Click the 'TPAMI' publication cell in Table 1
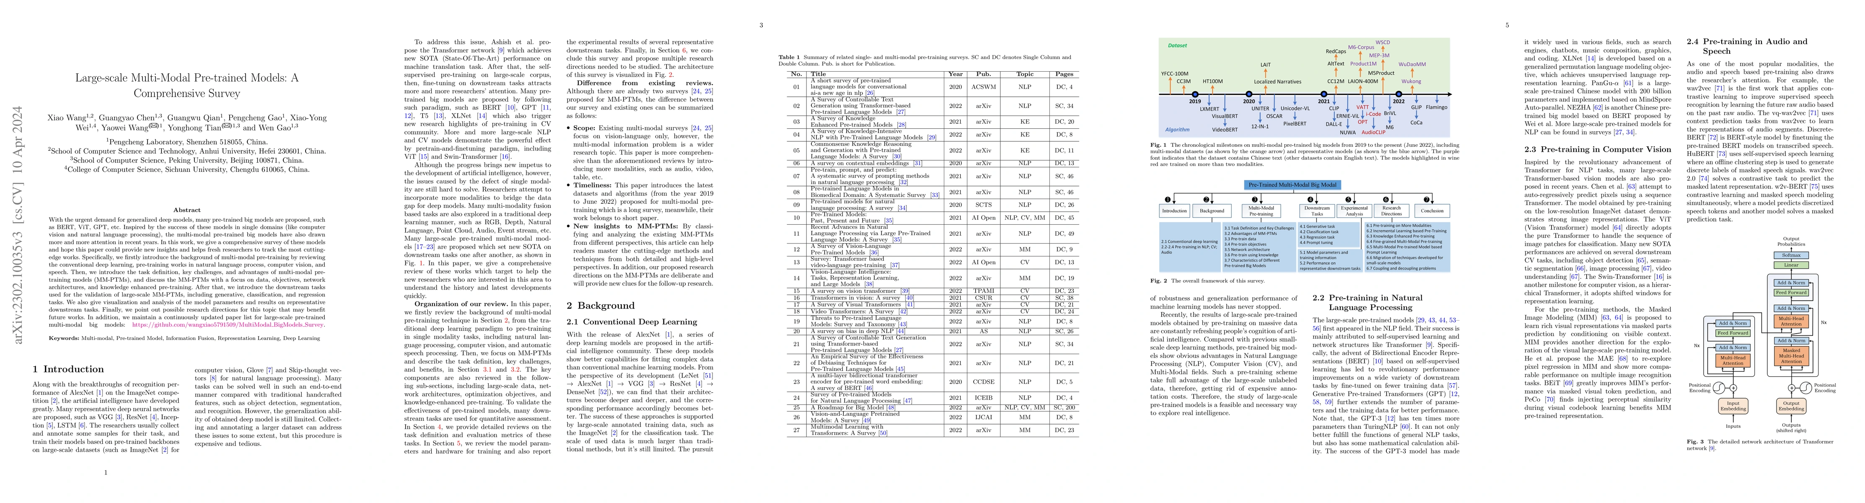The height and width of the screenshot is (503, 1865). pos(983,290)
